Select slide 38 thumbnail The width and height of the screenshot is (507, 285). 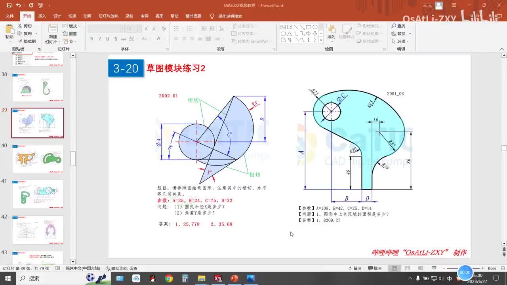[38, 87]
